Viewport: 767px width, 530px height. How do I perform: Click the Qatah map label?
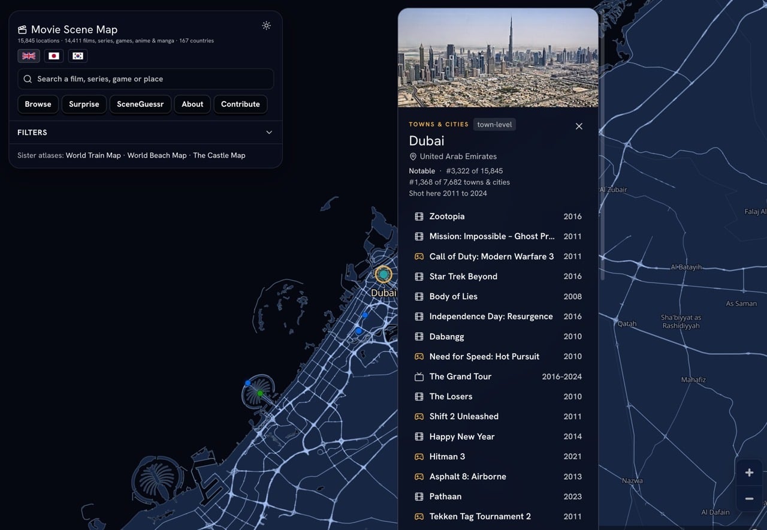(x=627, y=324)
